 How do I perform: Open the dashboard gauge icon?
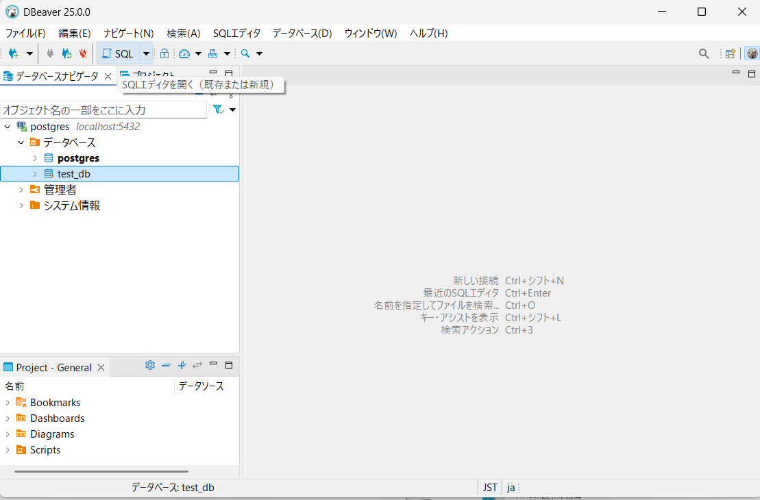click(184, 53)
